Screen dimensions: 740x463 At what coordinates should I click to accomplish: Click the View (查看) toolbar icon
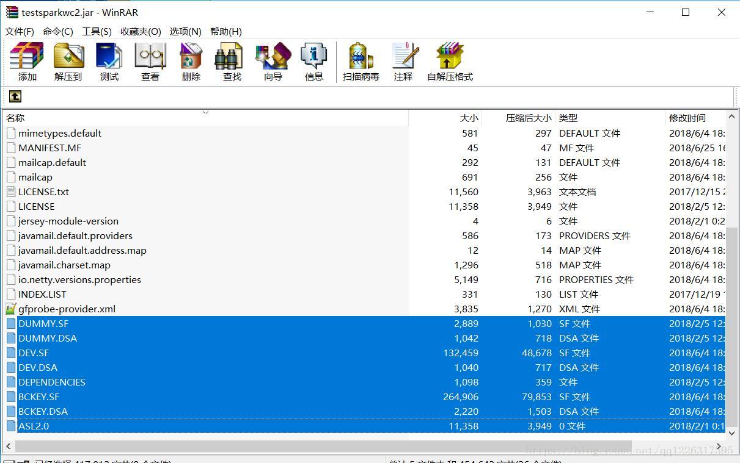[x=150, y=62]
